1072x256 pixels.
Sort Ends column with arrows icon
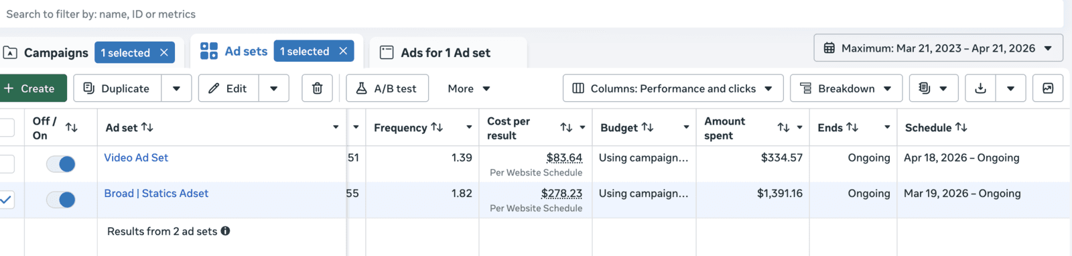[852, 127]
